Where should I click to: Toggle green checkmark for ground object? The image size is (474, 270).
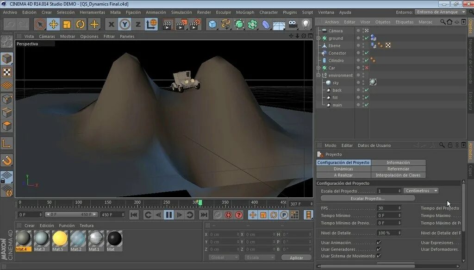367,38
